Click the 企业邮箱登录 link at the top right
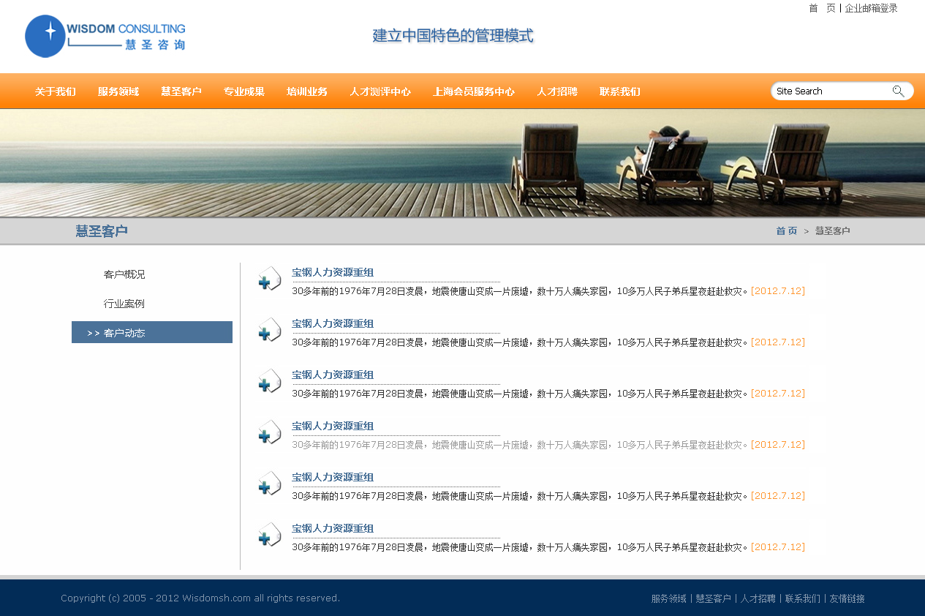Screen dimensions: 925x616 [871, 8]
